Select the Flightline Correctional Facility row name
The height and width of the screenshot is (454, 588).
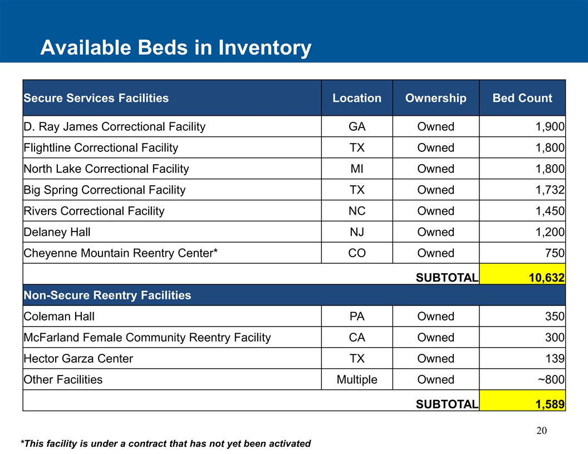click(x=101, y=148)
